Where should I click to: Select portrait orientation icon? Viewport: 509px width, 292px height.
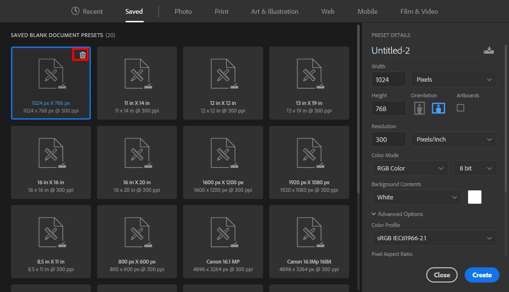[420, 108]
